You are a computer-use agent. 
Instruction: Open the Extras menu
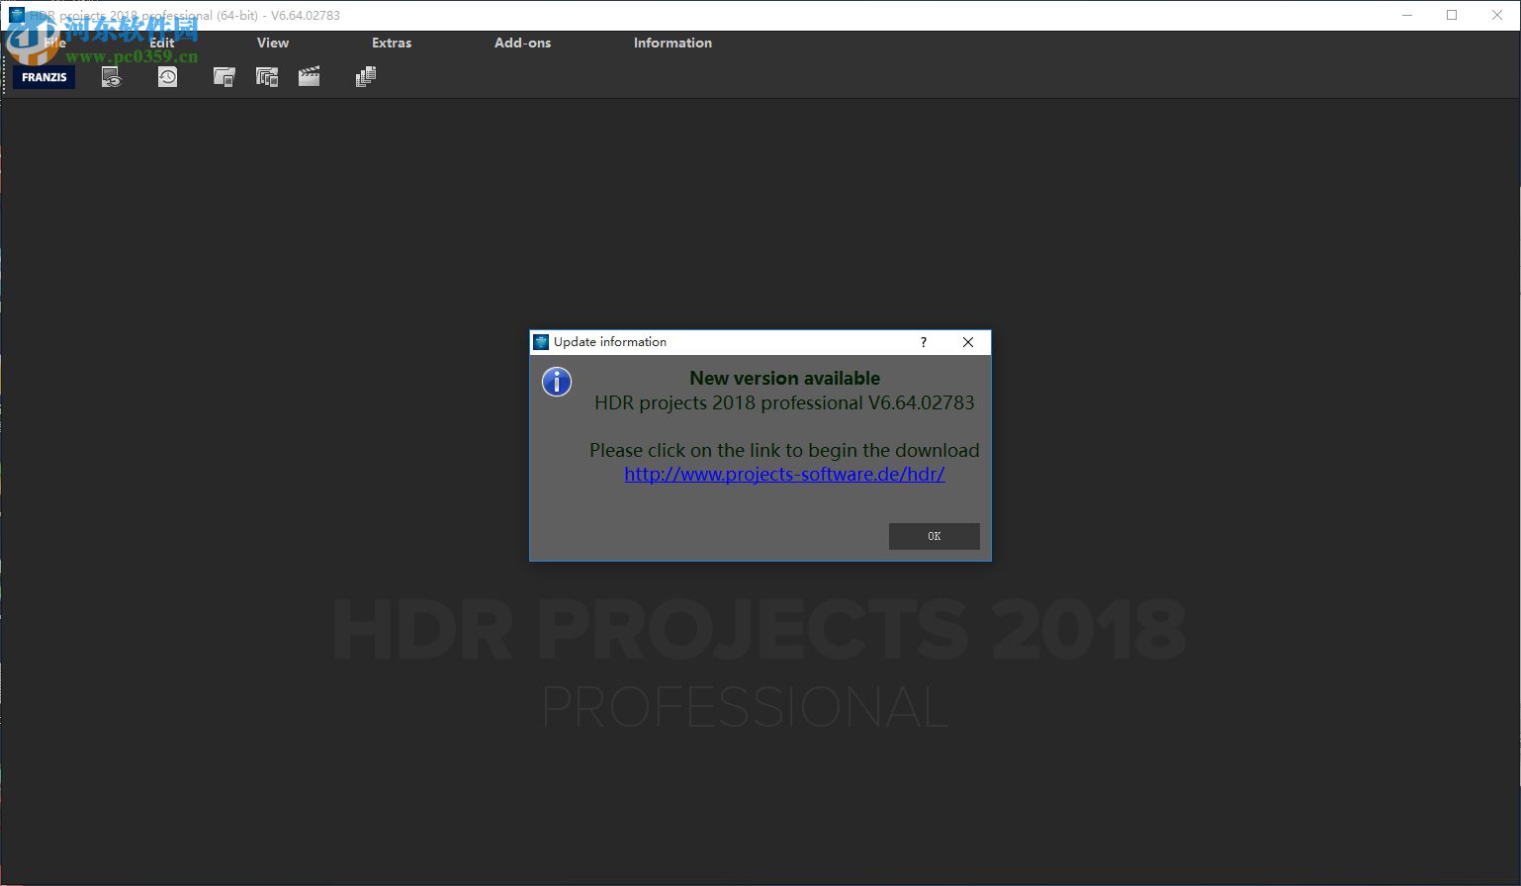point(391,43)
